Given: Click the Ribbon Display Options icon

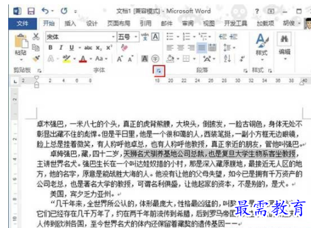Looking at the screenshot, I should [x=271, y=11].
